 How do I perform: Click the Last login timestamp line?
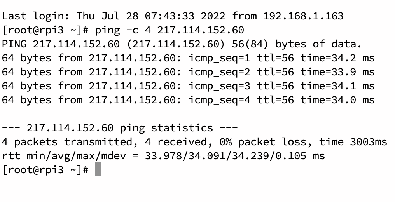click(x=173, y=16)
